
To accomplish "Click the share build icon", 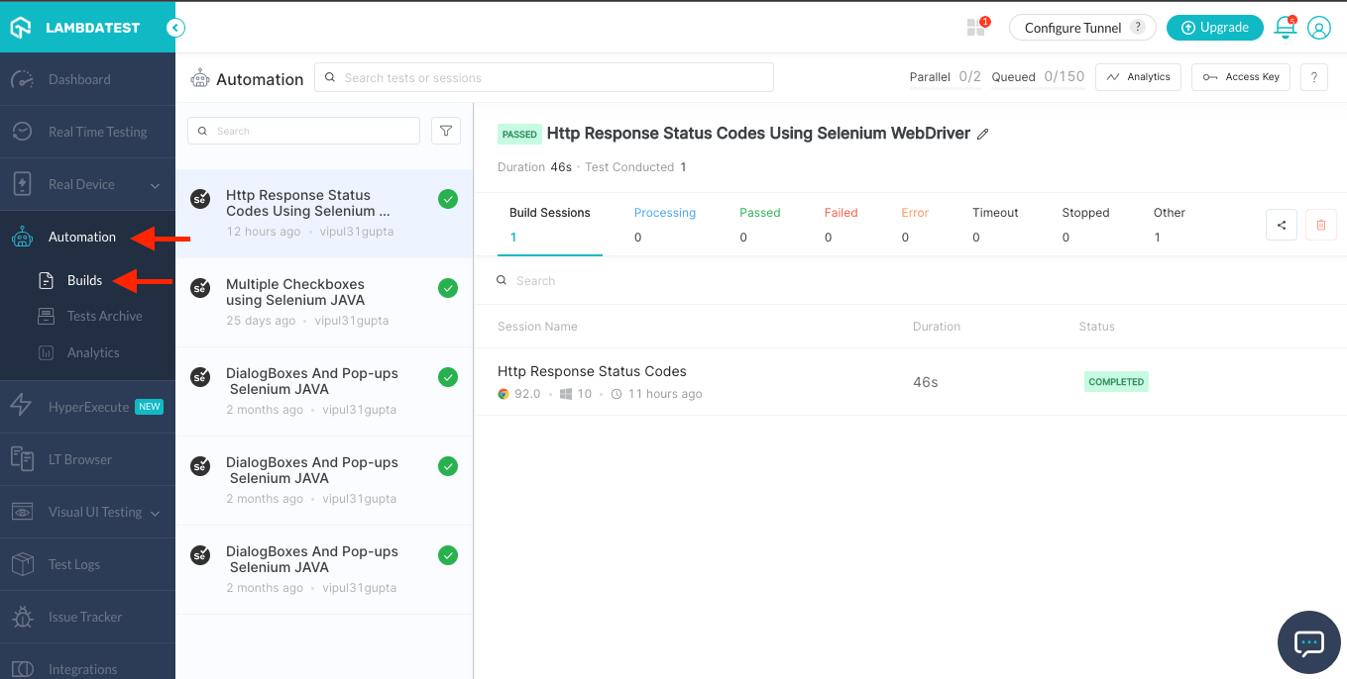I will tap(1282, 225).
